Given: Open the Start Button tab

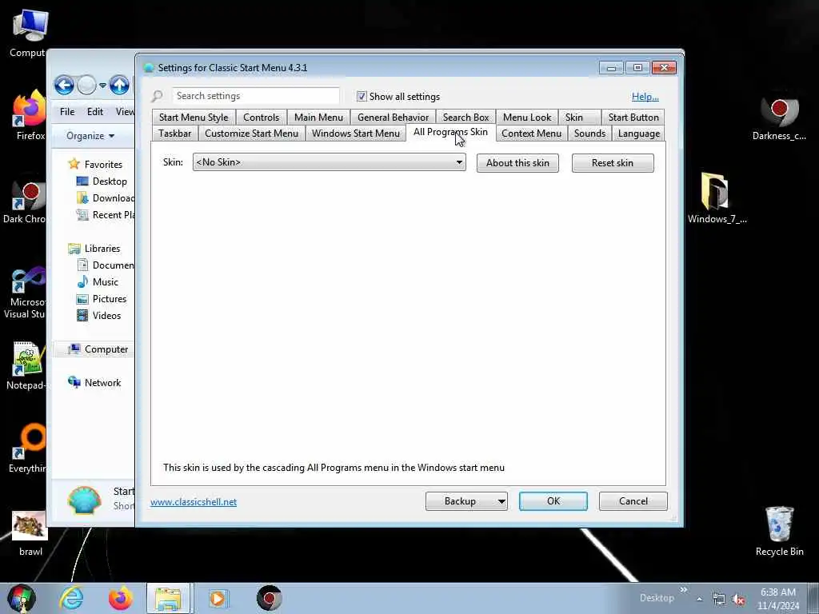Looking at the screenshot, I should pyautogui.click(x=633, y=118).
